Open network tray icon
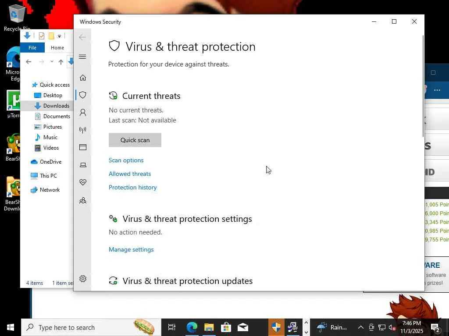Image resolution: width=449 pixels, height=336 pixels. (382, 327)
